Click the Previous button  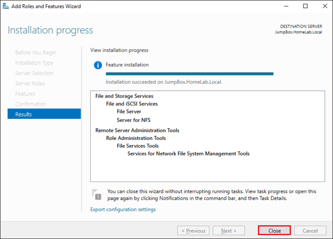tap(193, 230)
